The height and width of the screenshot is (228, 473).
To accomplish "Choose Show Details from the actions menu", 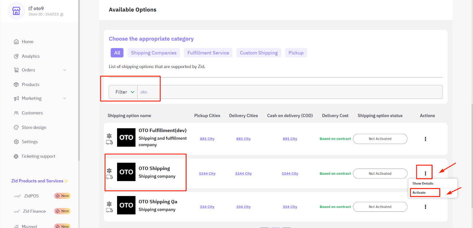I will 423,183.
